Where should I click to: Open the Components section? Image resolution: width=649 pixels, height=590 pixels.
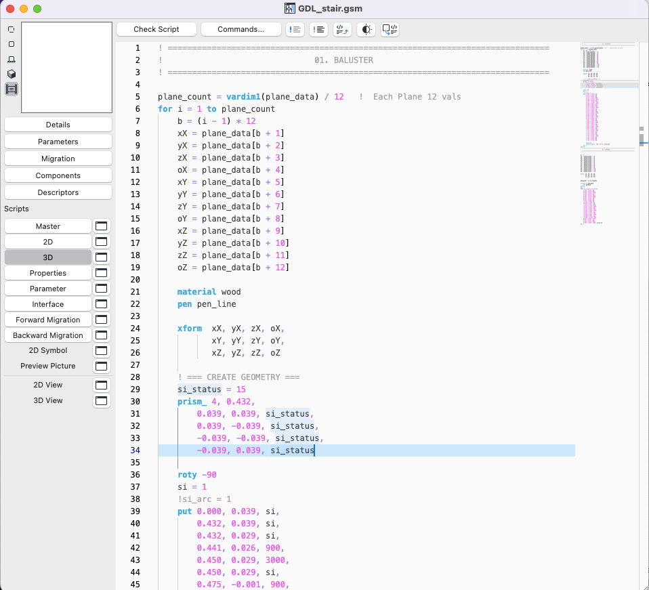click(58, 175)
